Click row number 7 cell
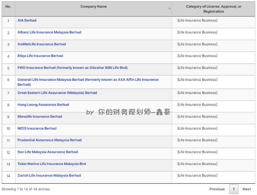257x195 pixels. tap(9, 95)
